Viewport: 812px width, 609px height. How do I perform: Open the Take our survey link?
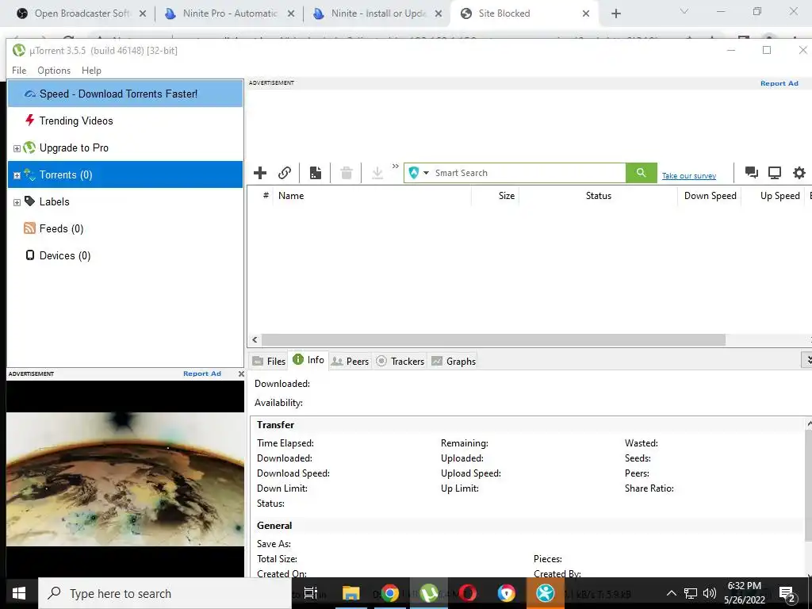coord(689,176)
